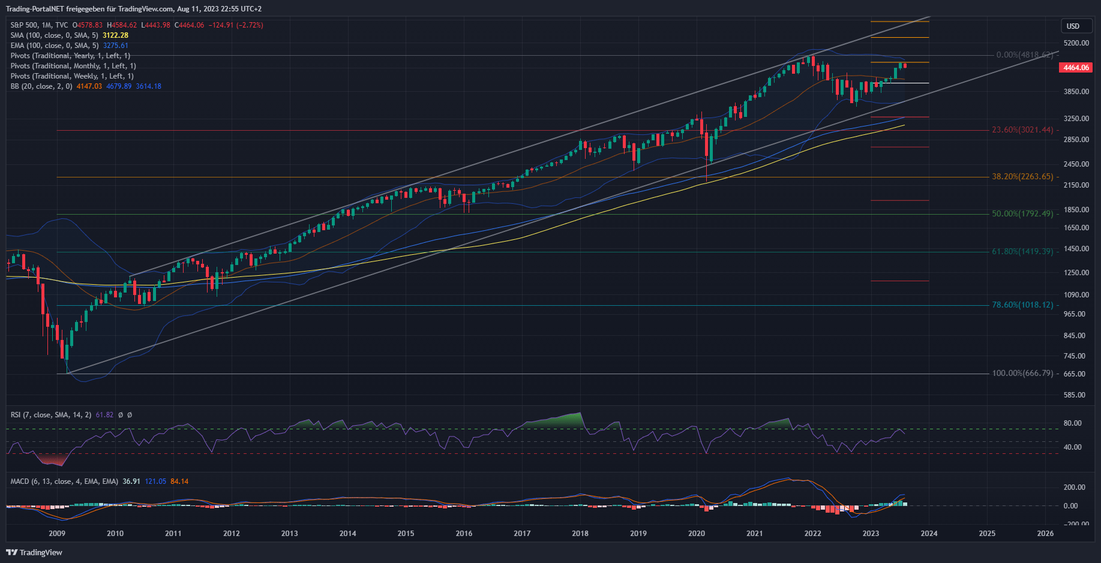This screenshot has height=563, width=1101.
Task: Click the 5200.00 mark on the price axis
Action: pyautogui.click(x=1076, y=43)
